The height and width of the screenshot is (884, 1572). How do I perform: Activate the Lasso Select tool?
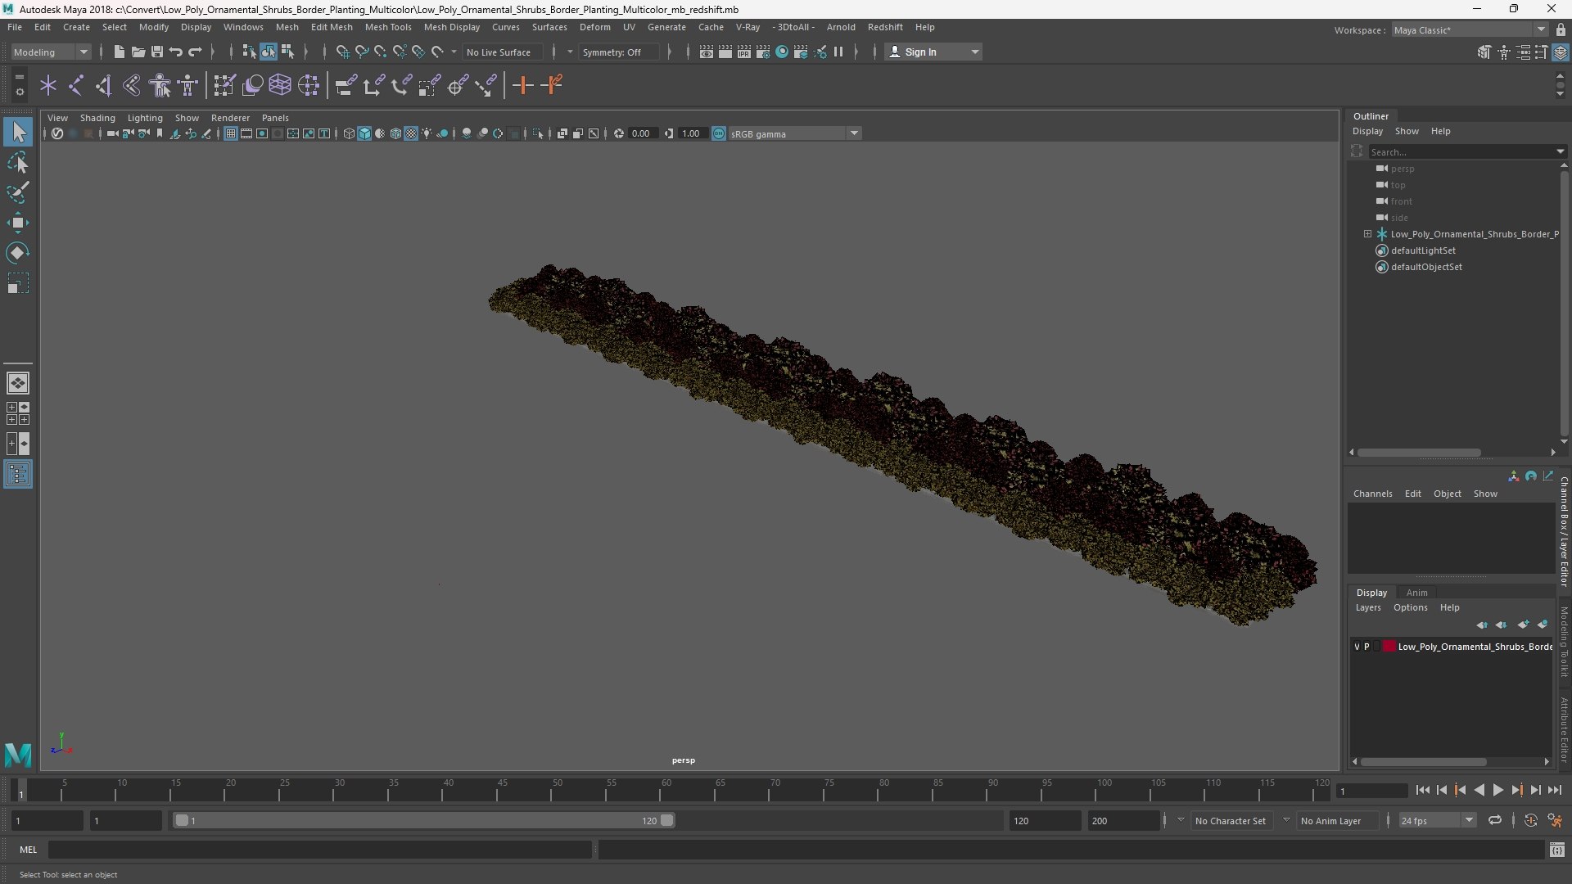tap(18, 163)
